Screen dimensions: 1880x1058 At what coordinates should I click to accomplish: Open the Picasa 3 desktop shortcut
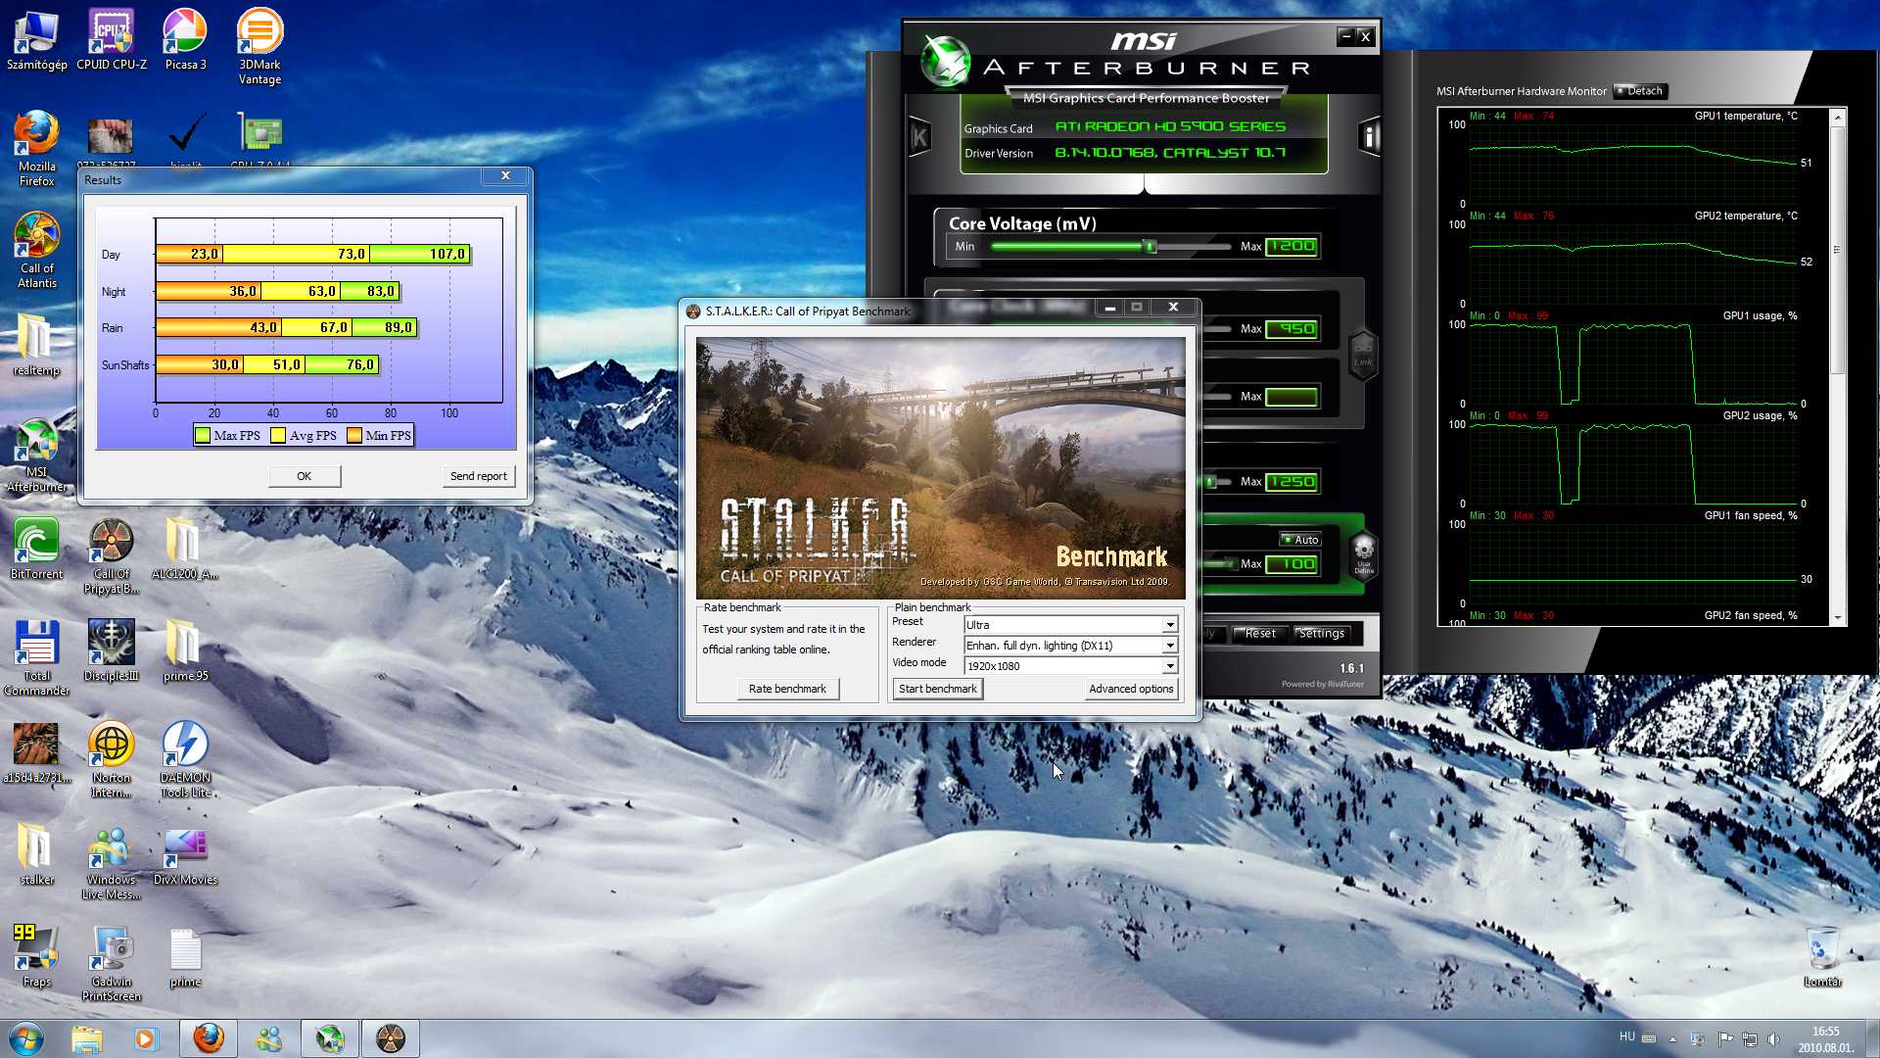pos(185,40)
